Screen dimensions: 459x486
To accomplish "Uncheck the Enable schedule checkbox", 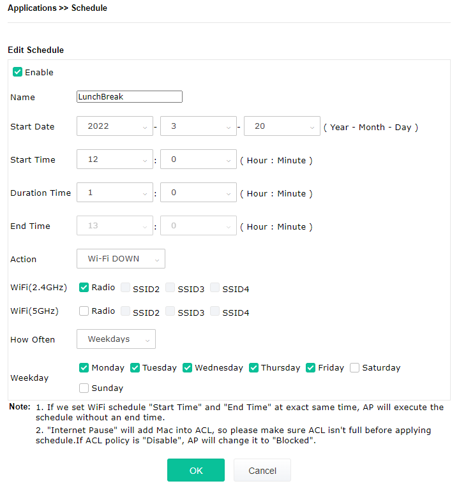I will 17,72.
